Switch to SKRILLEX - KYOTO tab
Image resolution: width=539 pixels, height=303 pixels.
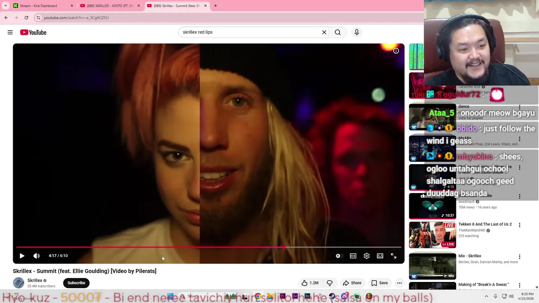click(x=110, y=6)
